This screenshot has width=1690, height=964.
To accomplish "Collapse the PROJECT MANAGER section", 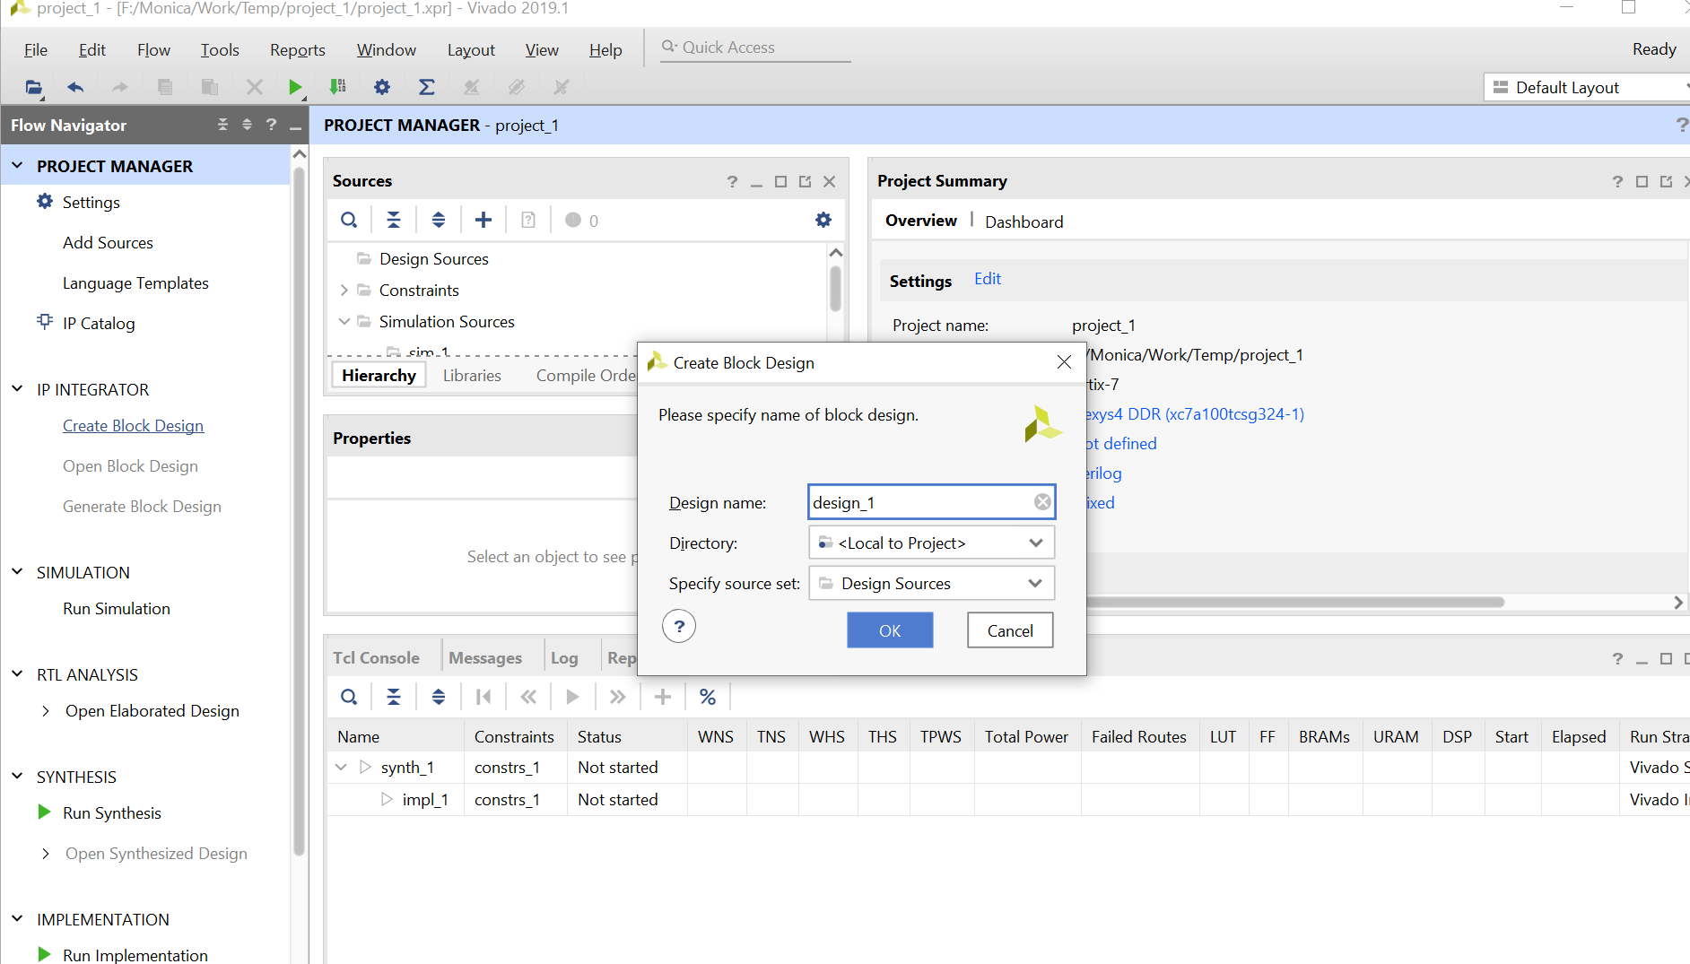I will pyautogui.click(x=17, y=166).
